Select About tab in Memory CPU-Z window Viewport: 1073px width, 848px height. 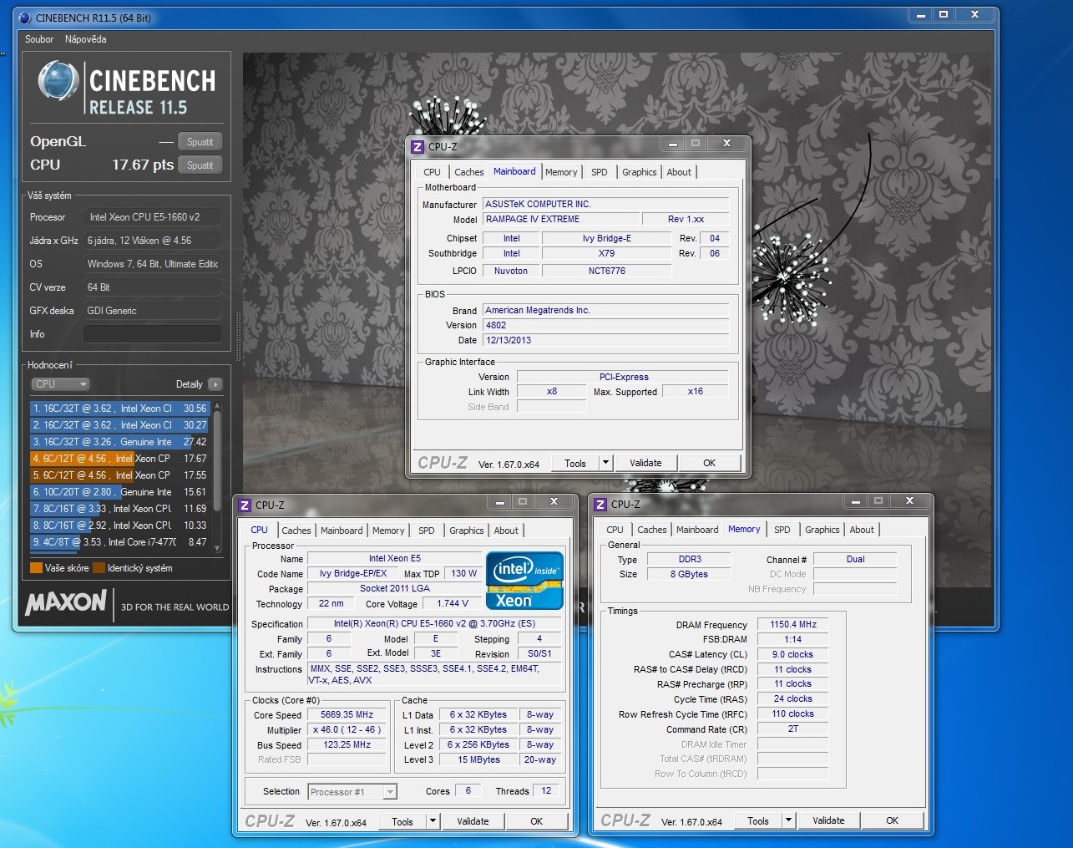[862, 530]
